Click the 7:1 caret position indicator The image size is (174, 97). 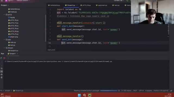point(126,91)
